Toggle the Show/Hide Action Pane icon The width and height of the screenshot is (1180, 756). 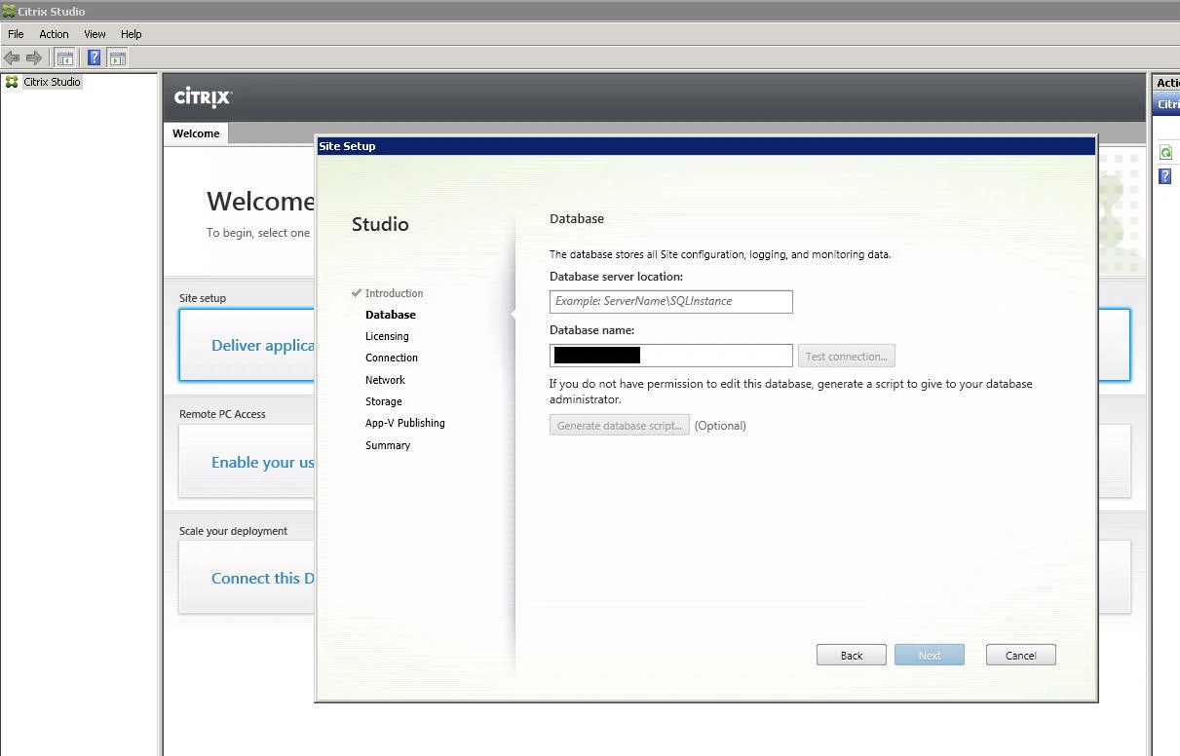coord(117,57)
